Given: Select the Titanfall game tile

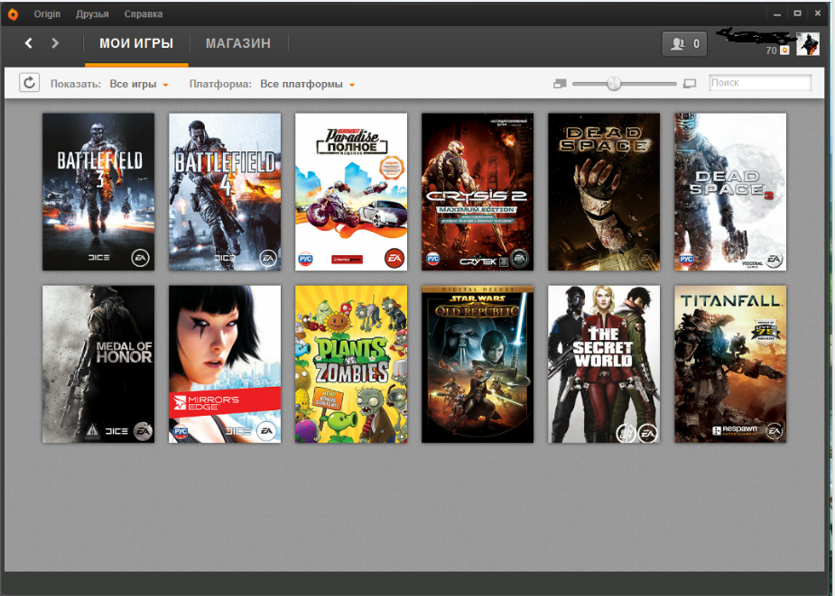Looking at the screenshot, I should [x=730, y=364].
